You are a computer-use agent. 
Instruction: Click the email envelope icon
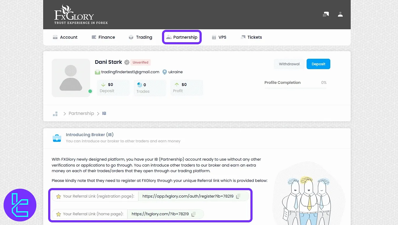[98, 72]
